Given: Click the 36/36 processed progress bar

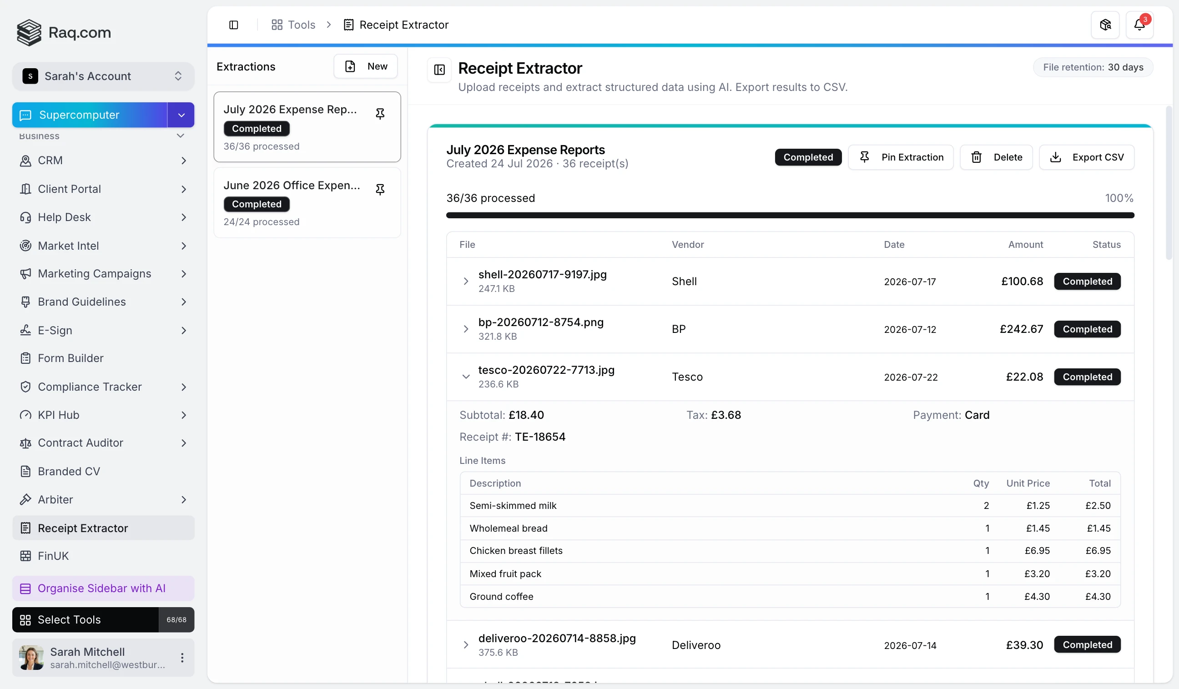Looking at the screenshot, I should [x=790, y=215].
